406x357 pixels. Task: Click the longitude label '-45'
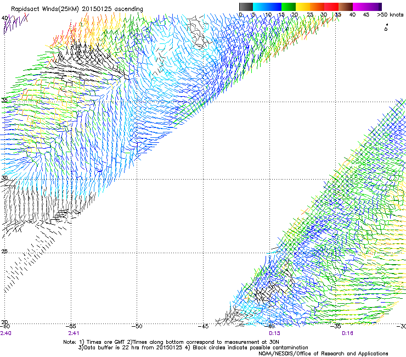pos(203,326)
